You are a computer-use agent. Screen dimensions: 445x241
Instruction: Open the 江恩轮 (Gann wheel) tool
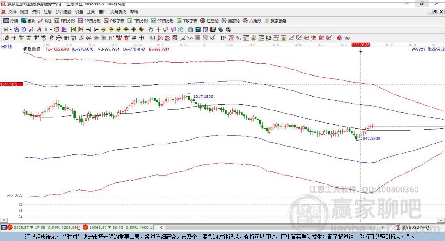(x=209, y=21)
